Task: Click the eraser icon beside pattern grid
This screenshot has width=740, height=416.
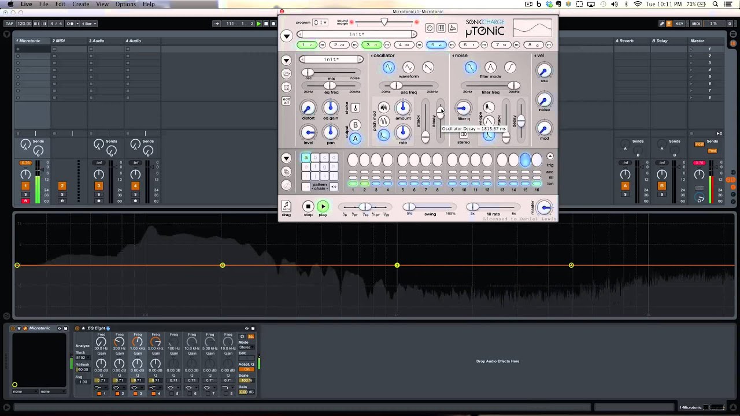Action: (x=286, y=185)
